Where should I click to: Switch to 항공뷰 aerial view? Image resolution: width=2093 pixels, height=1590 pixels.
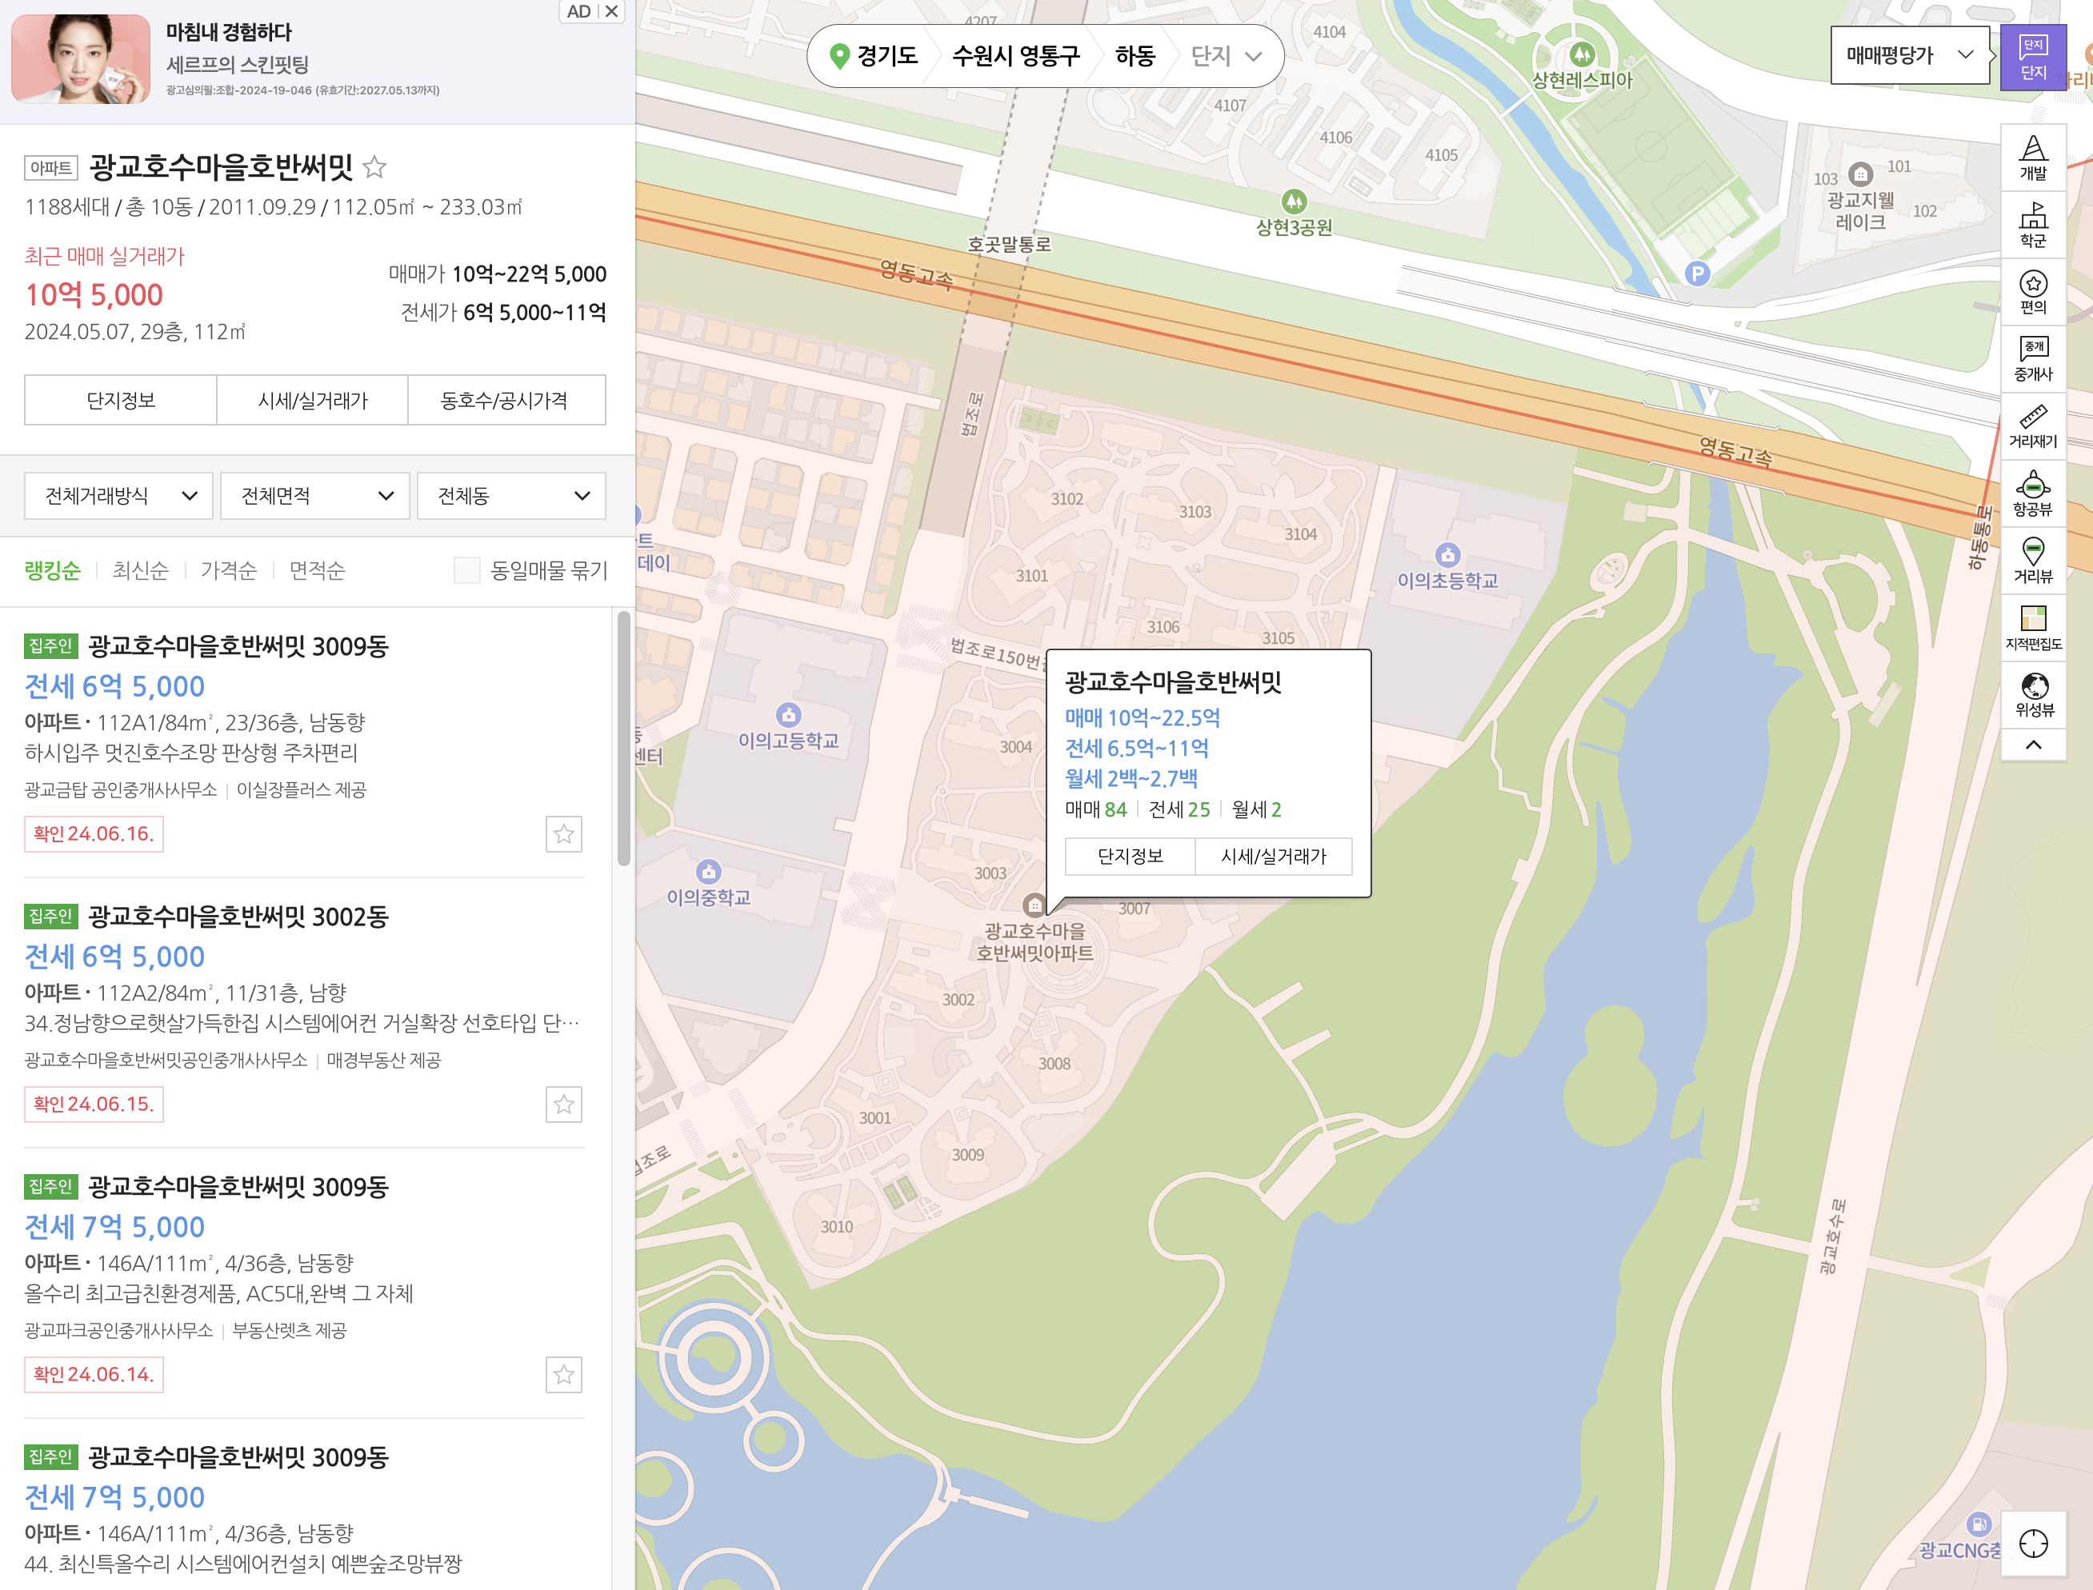[x=2032, y=494]
